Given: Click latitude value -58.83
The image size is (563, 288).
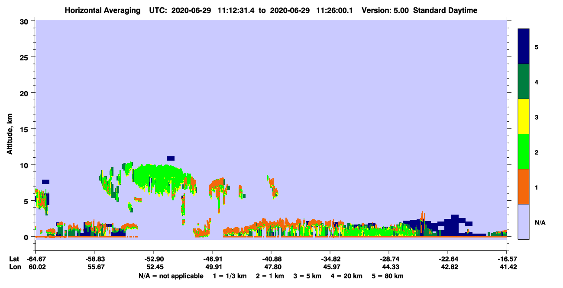Looking at the screenshot, I should [x=94, y=259].
